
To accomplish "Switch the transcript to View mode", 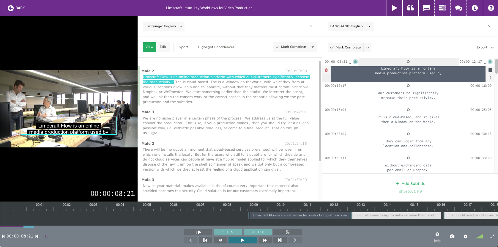I will [x=149, y=47].
